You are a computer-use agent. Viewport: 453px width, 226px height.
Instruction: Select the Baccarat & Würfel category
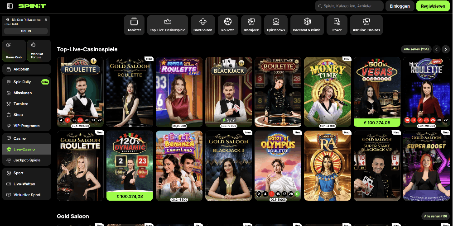coord(307,25)
